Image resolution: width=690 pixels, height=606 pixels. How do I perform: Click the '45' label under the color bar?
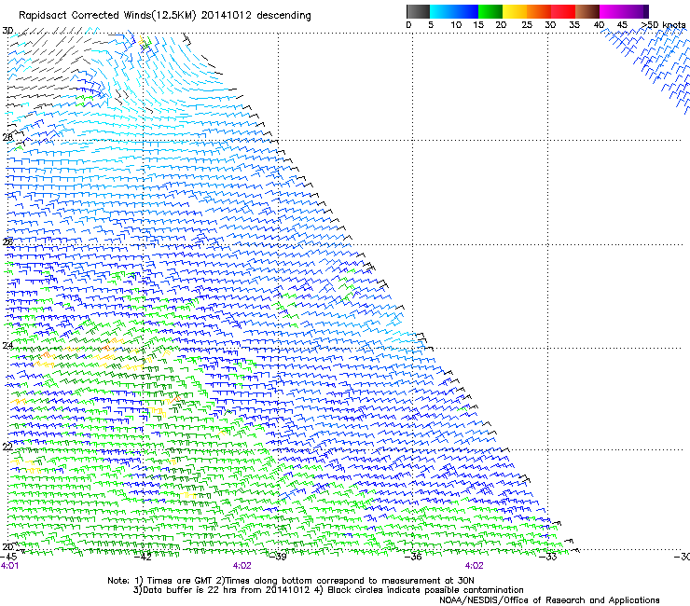click(x=622, y=25)
